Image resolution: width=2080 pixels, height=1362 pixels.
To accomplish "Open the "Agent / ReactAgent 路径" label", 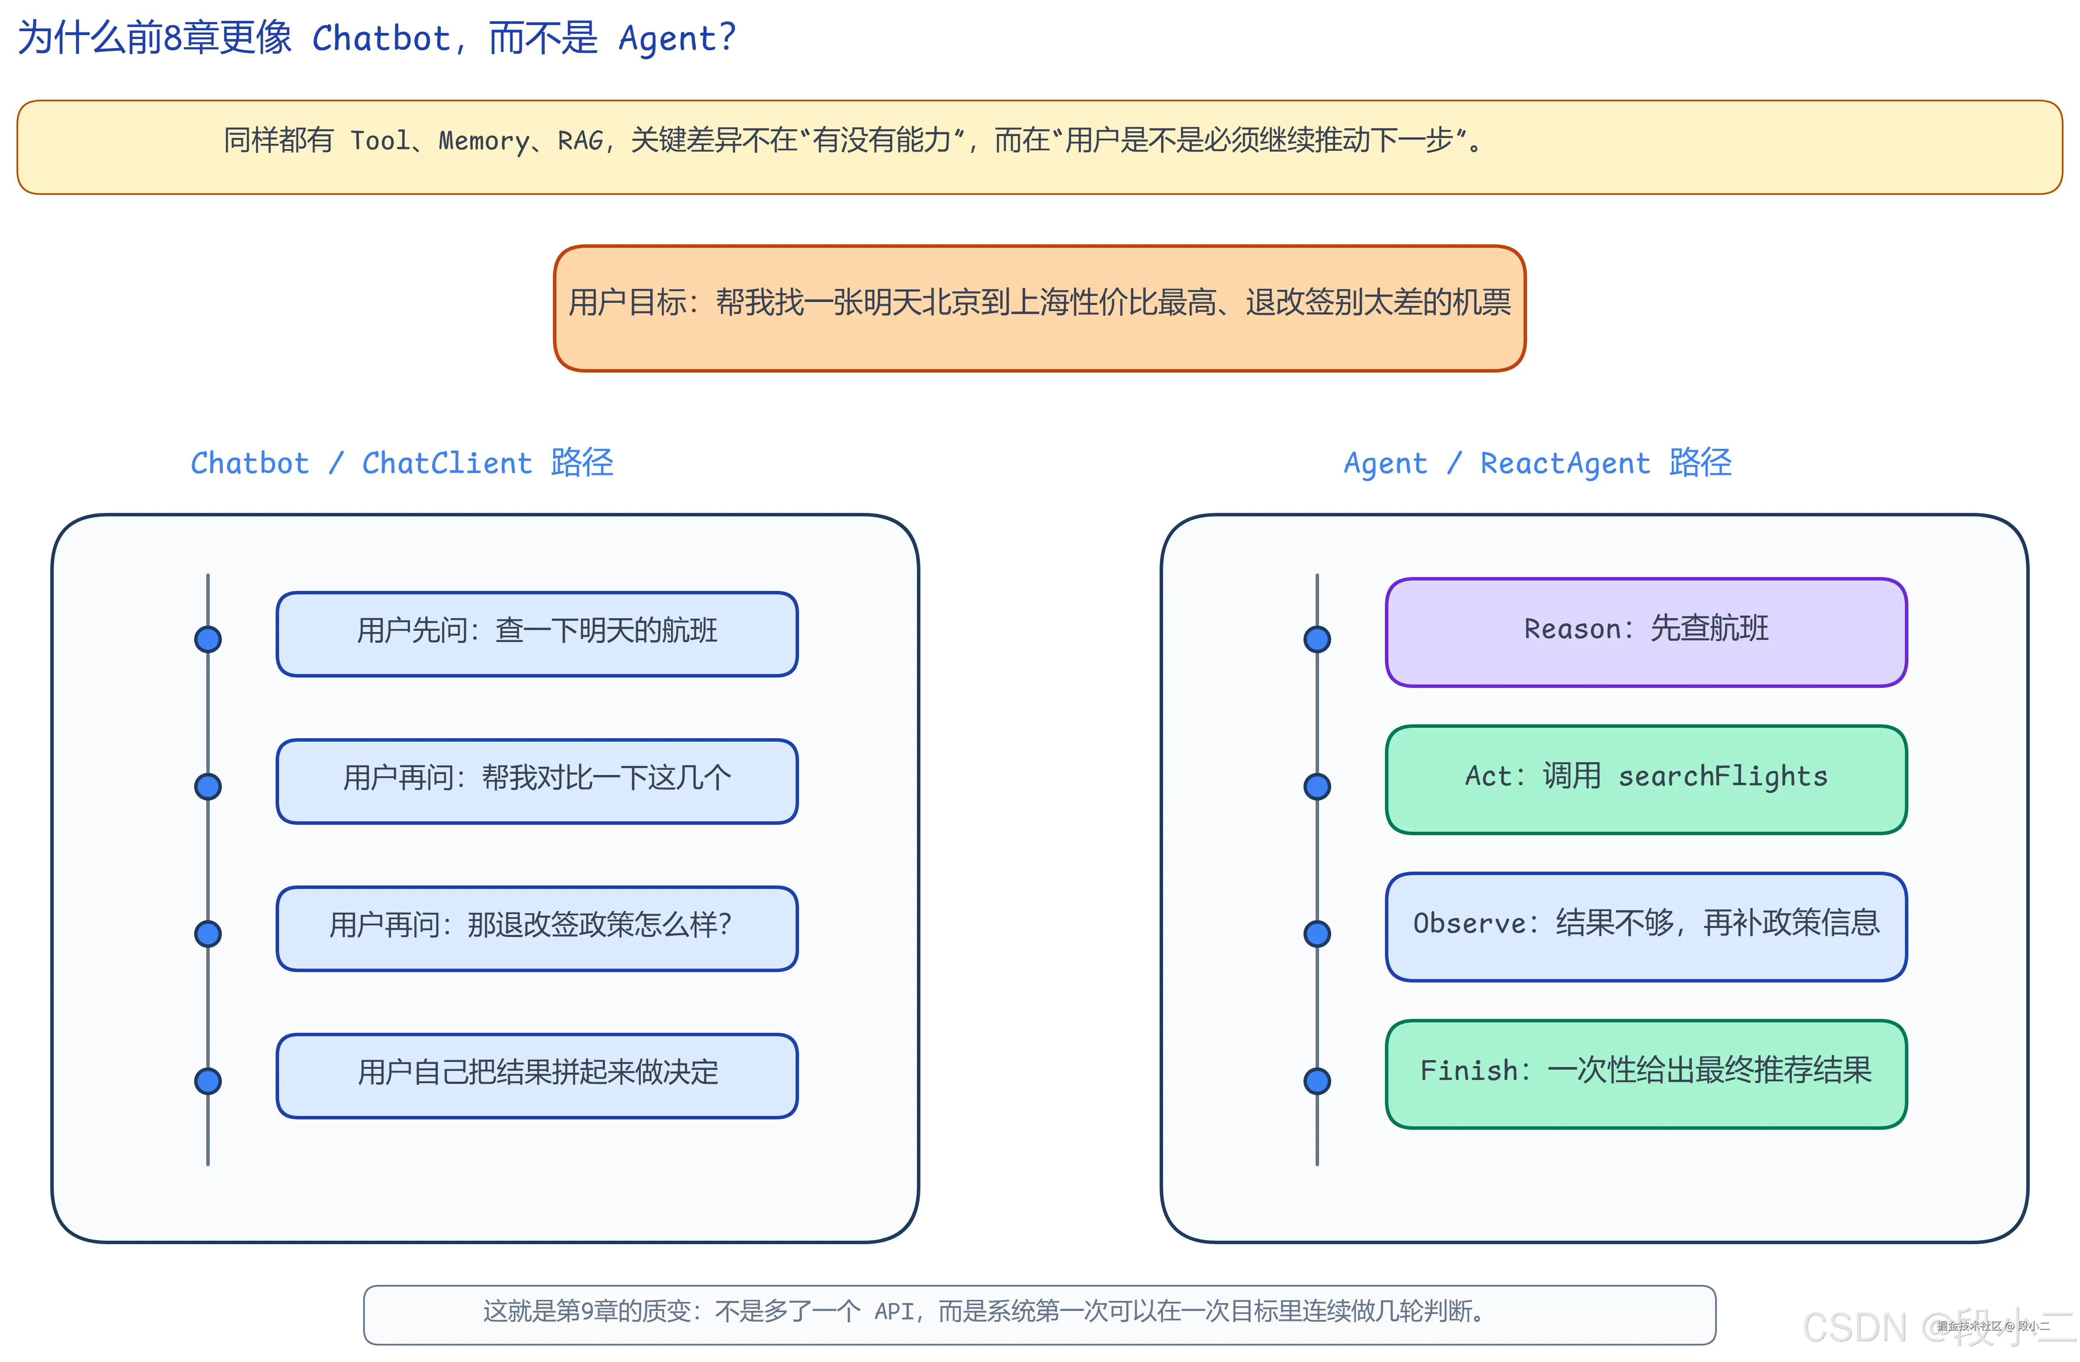I will pos(1538,463).
